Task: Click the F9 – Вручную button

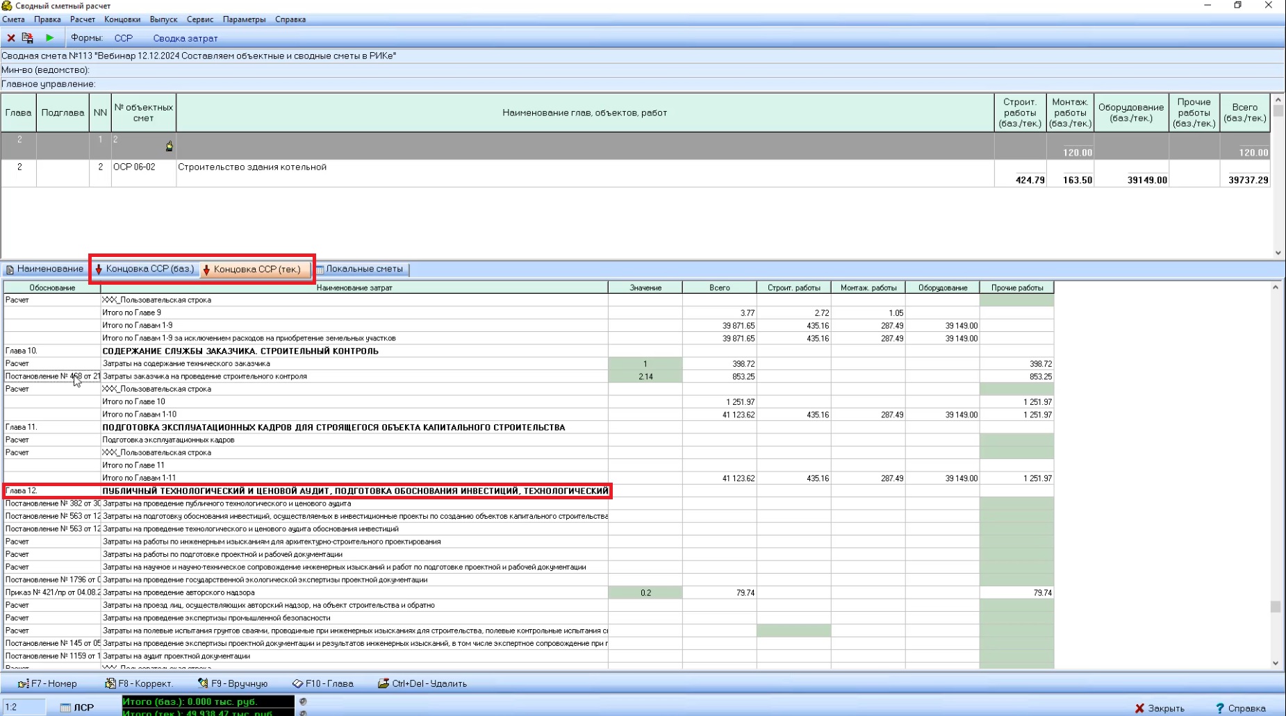Action: click(x=233, y=684)
